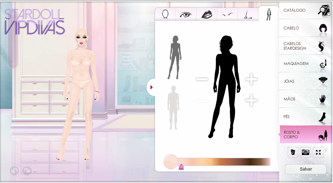Click the redo arrow button
The image size is (333, 183).
[27, 171]
